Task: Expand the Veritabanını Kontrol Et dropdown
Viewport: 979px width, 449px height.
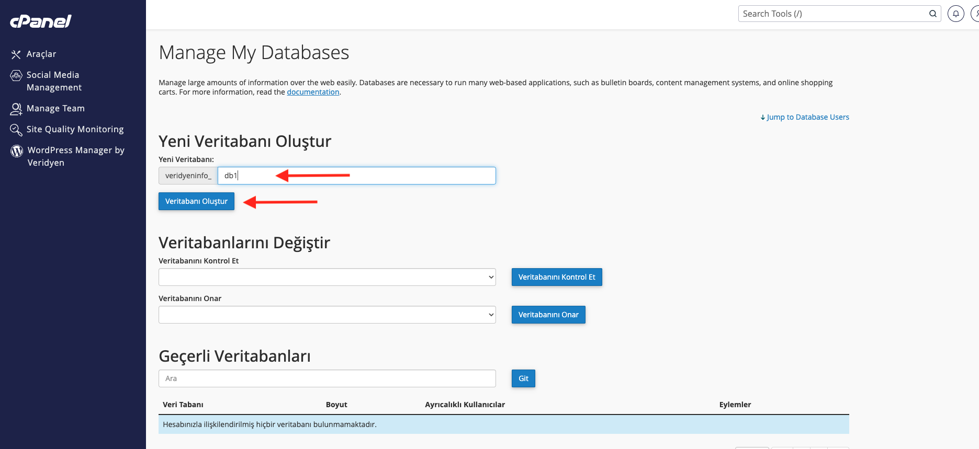Action: click(x=327, y=277)
